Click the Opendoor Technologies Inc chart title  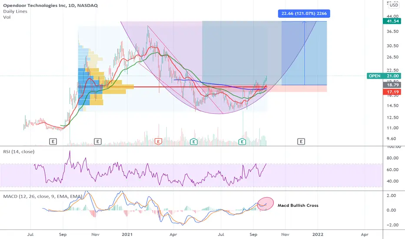click(x=50, y=5)
